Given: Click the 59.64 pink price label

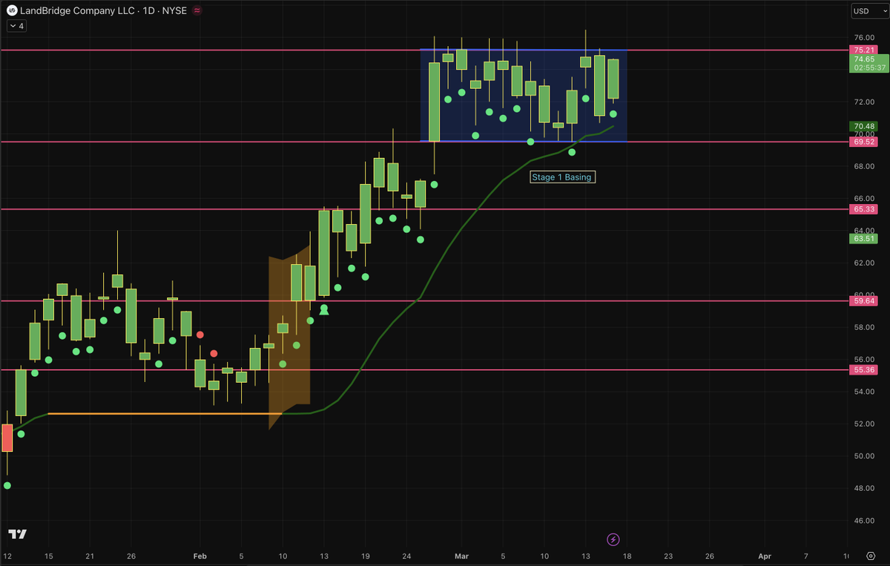Looking at the screenshot, I should [865, 300].
